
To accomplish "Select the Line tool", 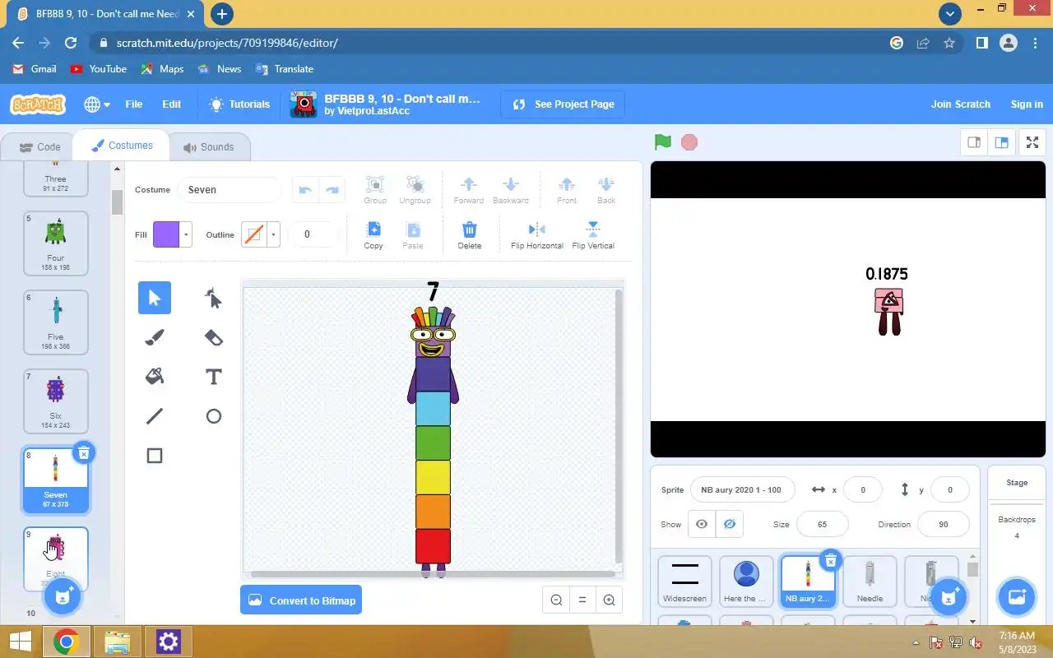I will tap(155, 416).
